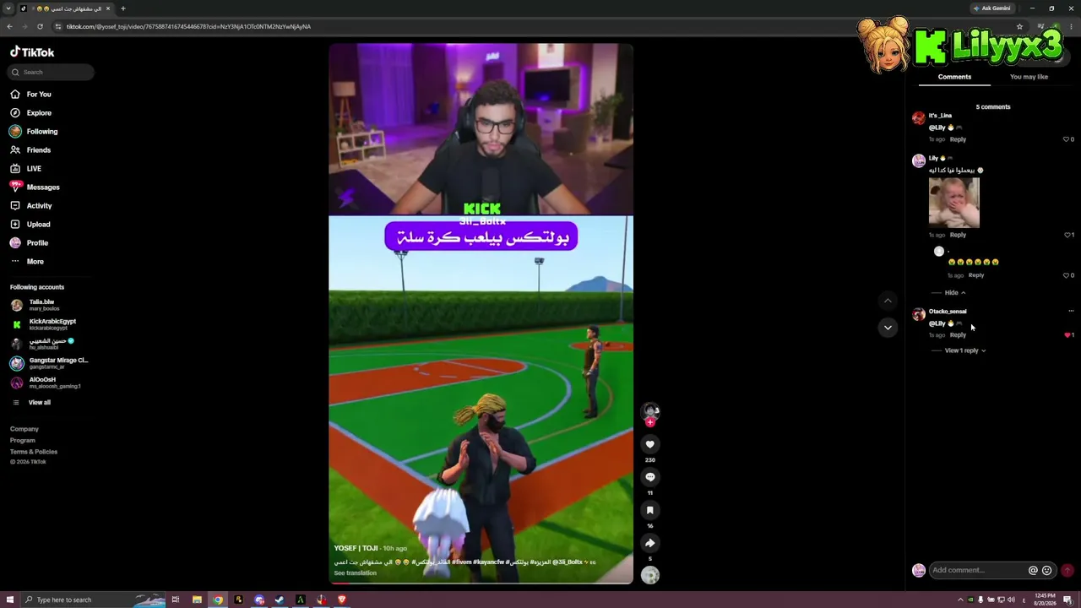Open File Explorer from the taskbar
The image size is (1081, 608).
tap(197, 600)
